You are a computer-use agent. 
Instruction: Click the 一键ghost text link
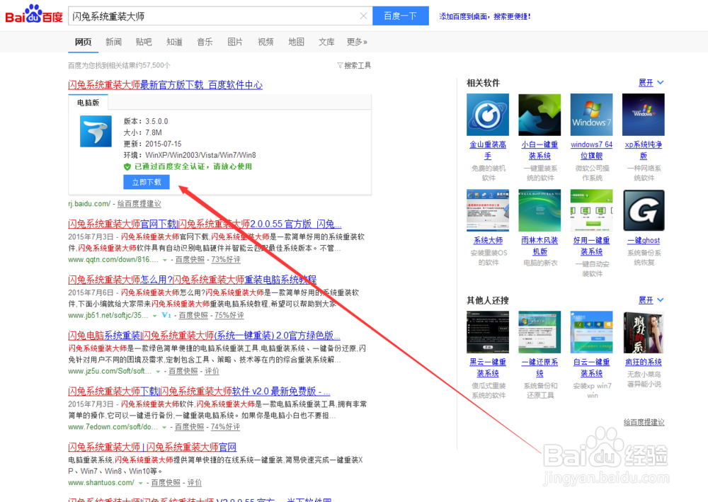[644, 241]
